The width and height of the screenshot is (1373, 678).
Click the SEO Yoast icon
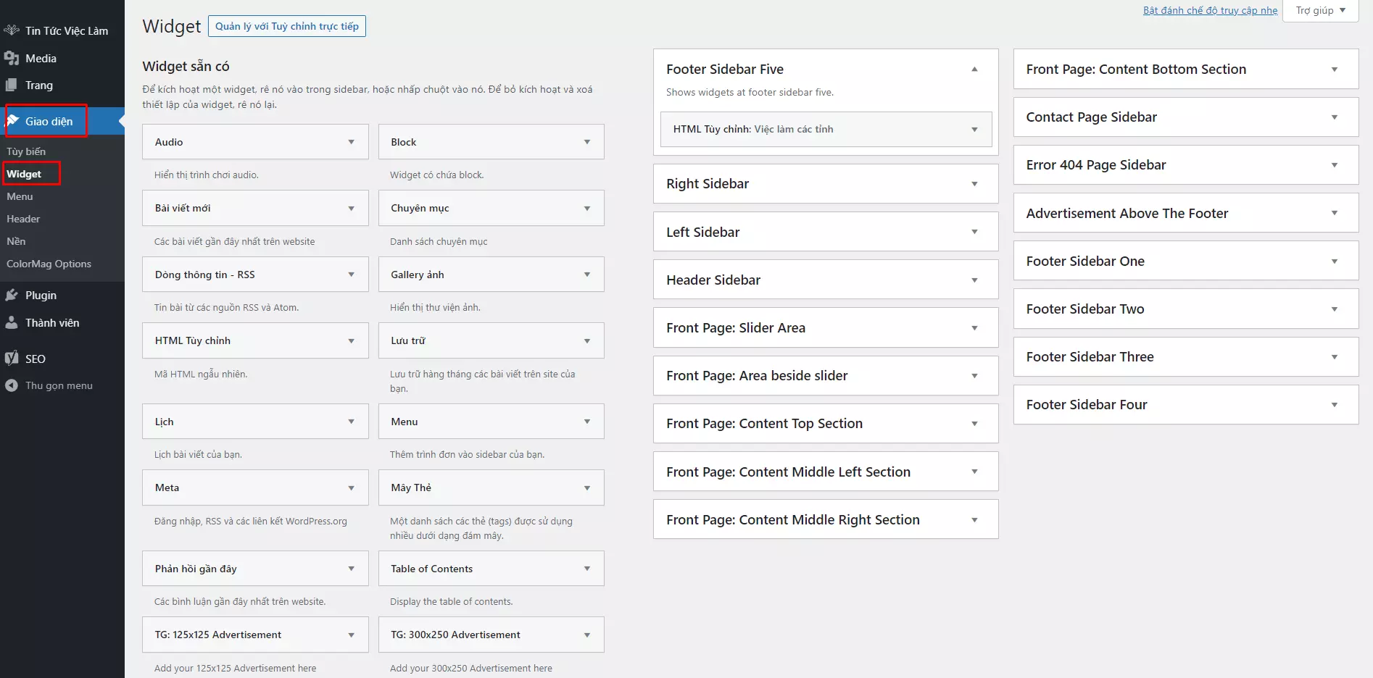pos(12,358)
